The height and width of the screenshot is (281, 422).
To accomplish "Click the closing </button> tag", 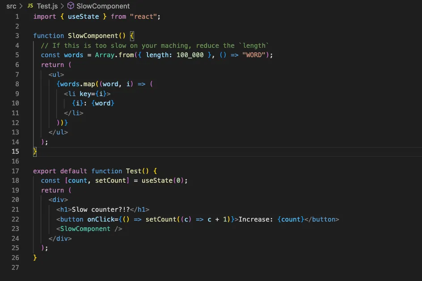I will 321,219.
